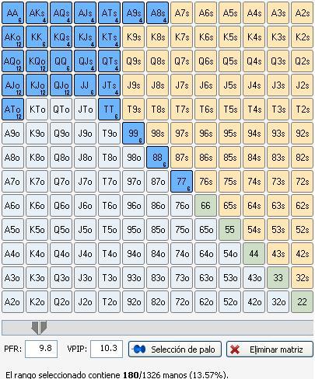The height and width of the screenshot is (379, 315).
Task: Deselect the AKs hand cell
Action: (x=37, y=13)
